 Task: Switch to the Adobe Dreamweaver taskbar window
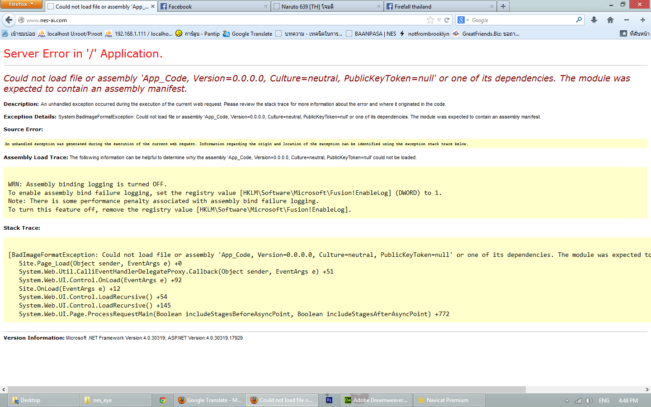pyautogui.click(x=376, y=400)
